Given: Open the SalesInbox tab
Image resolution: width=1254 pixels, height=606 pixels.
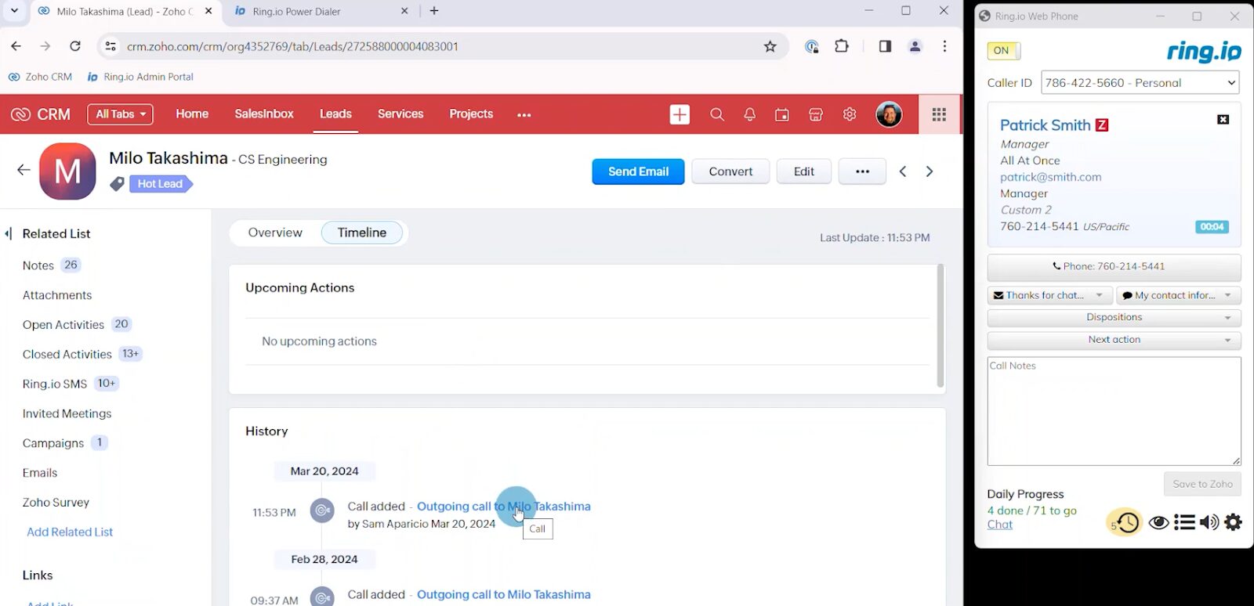Looking at the screenshot, I should point(264,114).
